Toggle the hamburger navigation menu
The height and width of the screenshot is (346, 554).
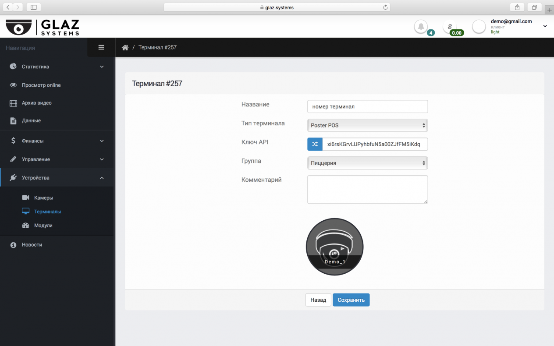(x=101, y=47)
